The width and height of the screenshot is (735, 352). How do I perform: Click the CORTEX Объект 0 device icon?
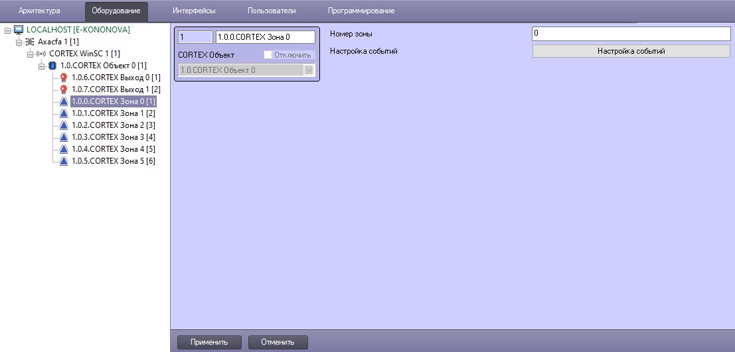point(52,66)
